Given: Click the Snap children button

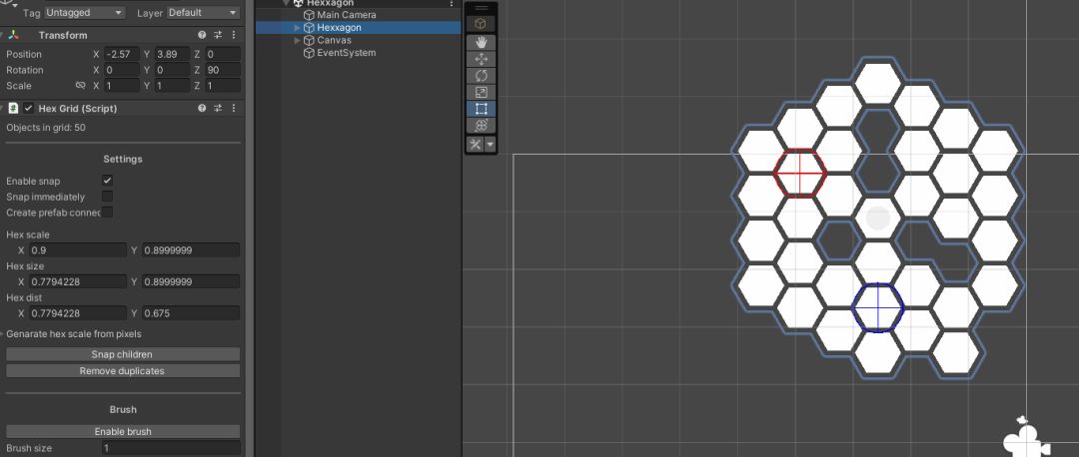Looking at the screenshot, I should click(123, 354).
